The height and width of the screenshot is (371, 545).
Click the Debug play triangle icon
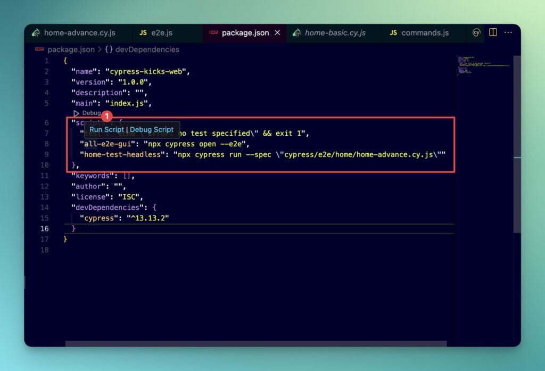coord(76,113)
